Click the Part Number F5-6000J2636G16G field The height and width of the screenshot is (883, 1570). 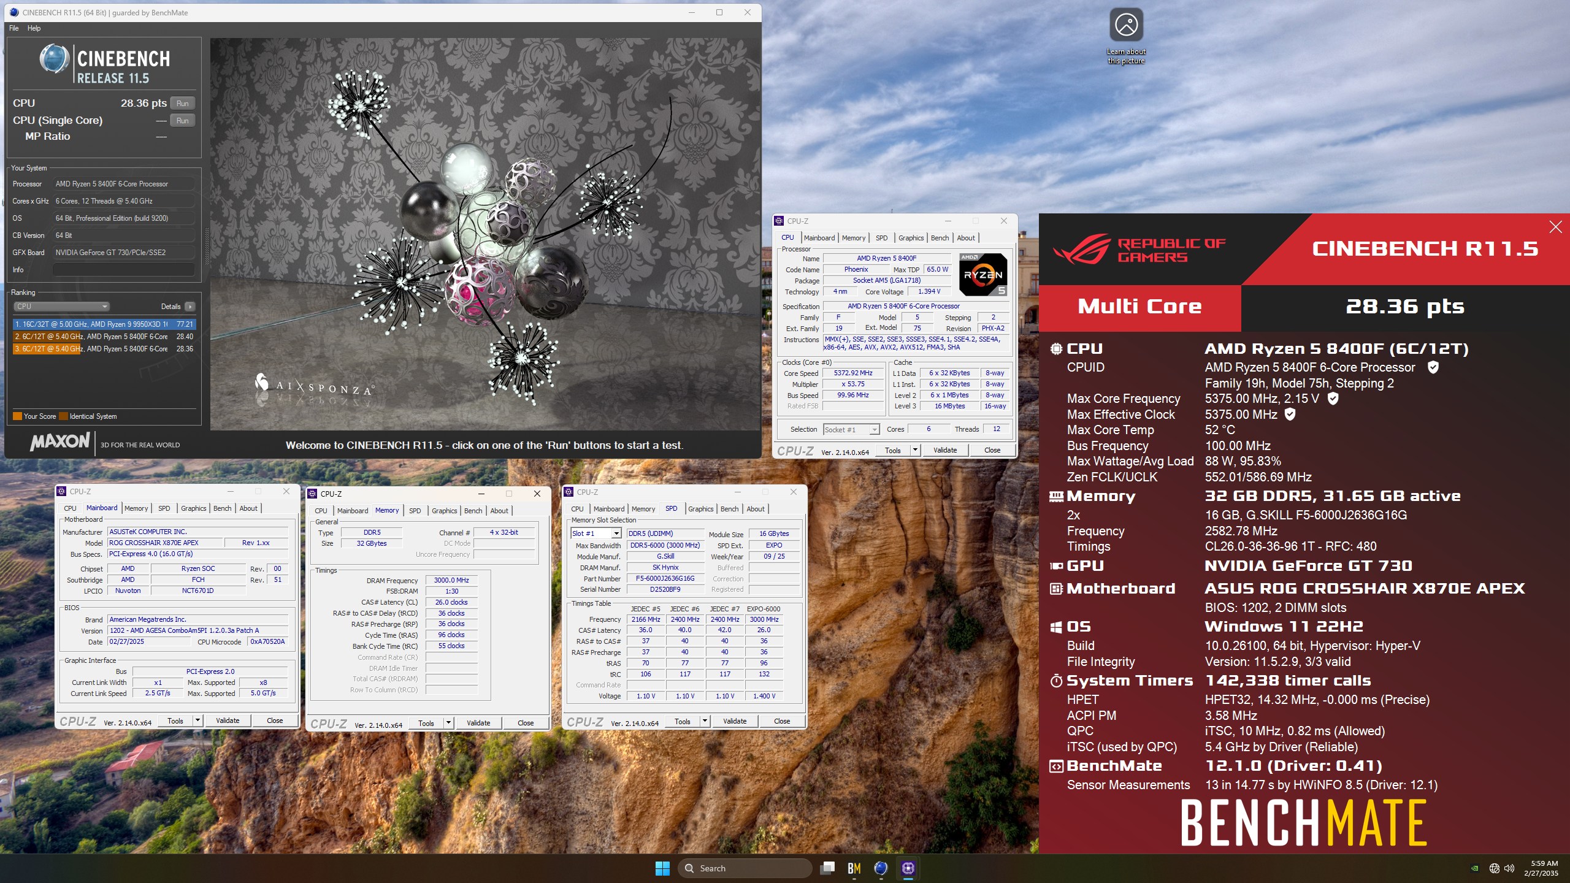pyautogui.click(x=665, y=578)
